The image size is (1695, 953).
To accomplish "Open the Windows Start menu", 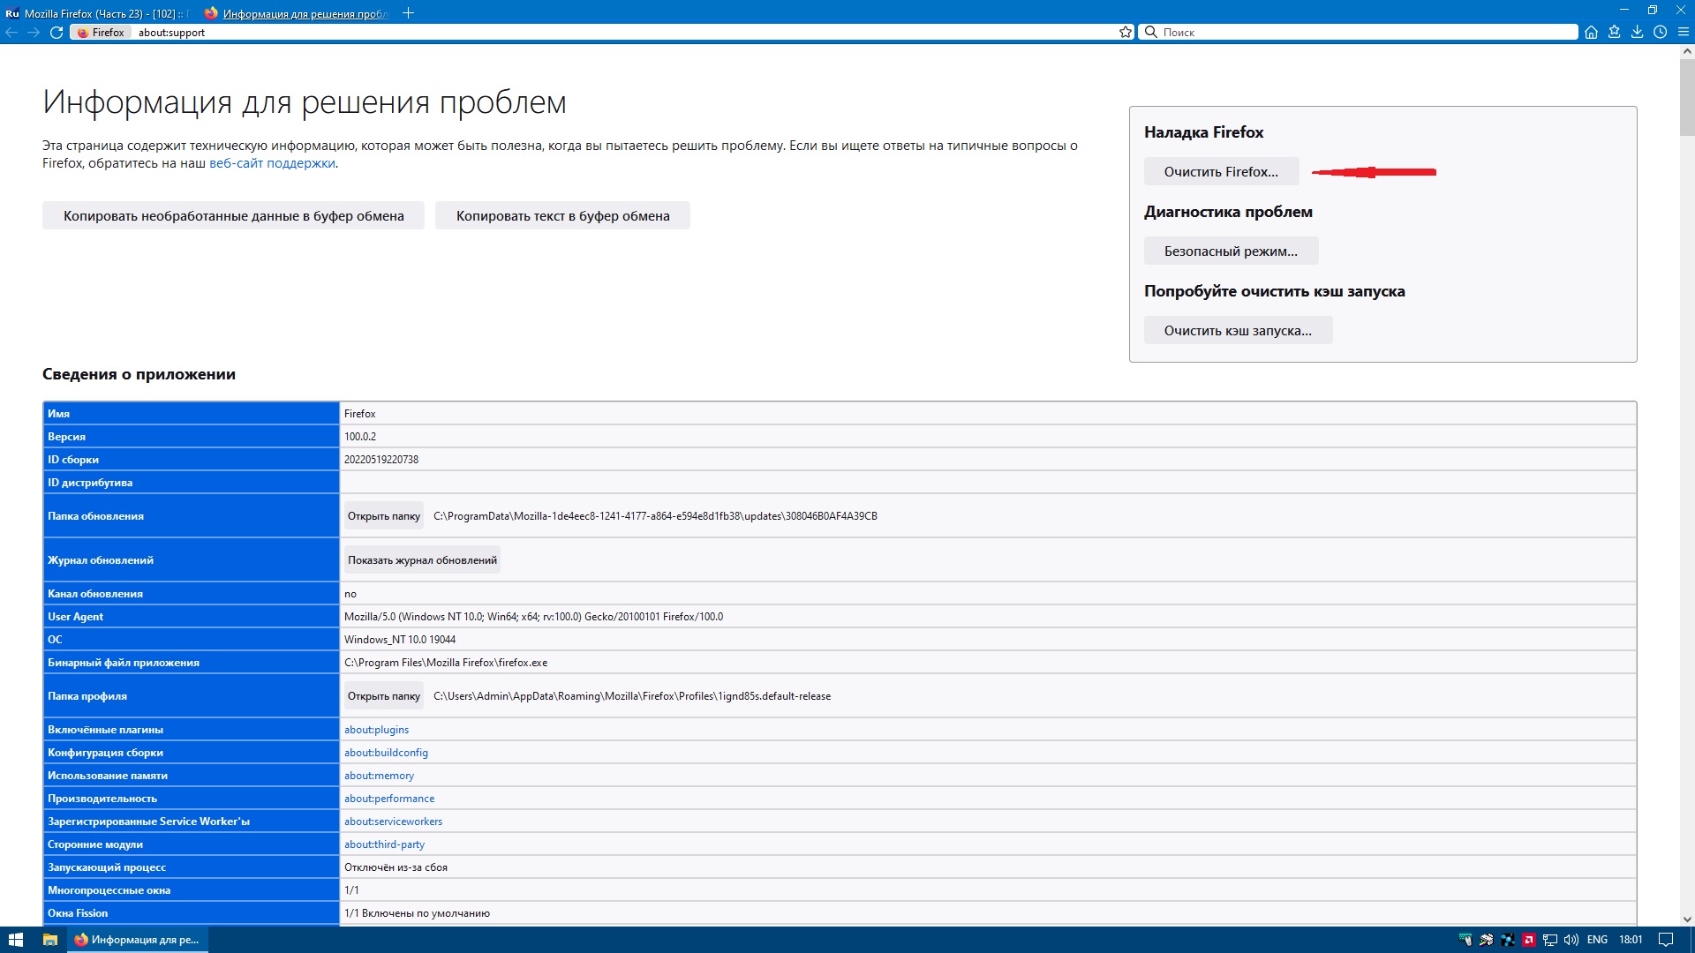I will coord(15,940).
